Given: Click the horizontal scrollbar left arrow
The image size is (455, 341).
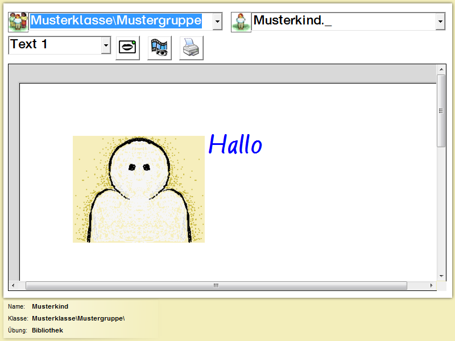Looking at the screenshot, I should [14, 285].
